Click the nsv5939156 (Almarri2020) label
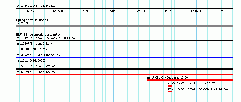 (x=36, y=72)
